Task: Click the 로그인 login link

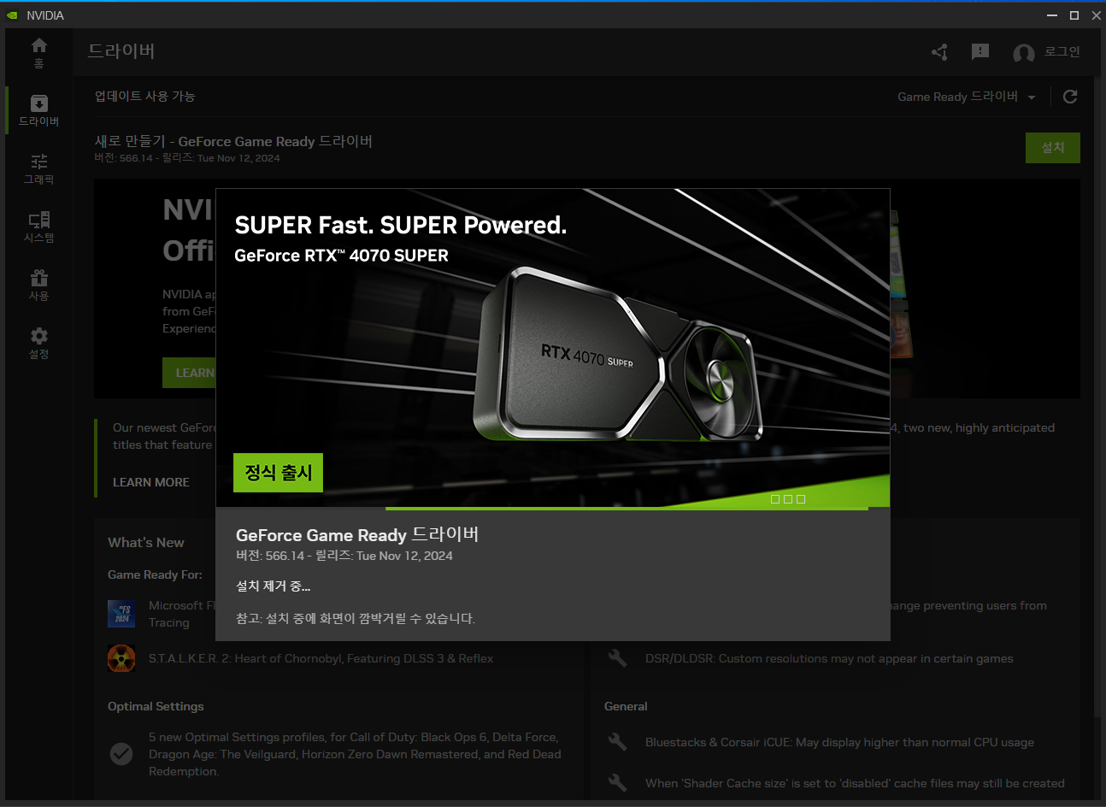Action: tap(1062, 52)
